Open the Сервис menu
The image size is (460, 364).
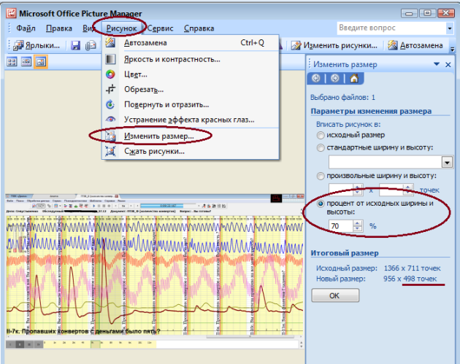160,28
